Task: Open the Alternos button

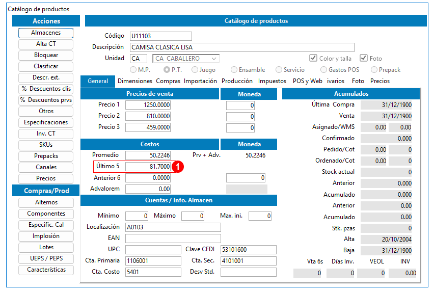Action: [46, 203]
